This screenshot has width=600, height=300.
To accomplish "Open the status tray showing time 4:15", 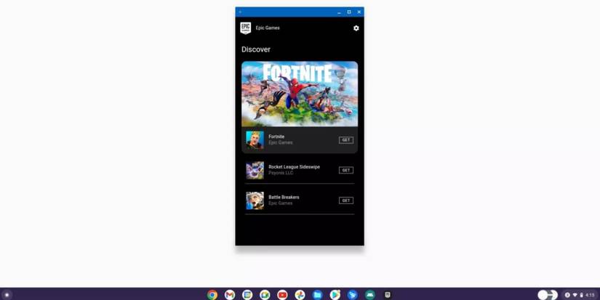I will (x=580, y=295).
